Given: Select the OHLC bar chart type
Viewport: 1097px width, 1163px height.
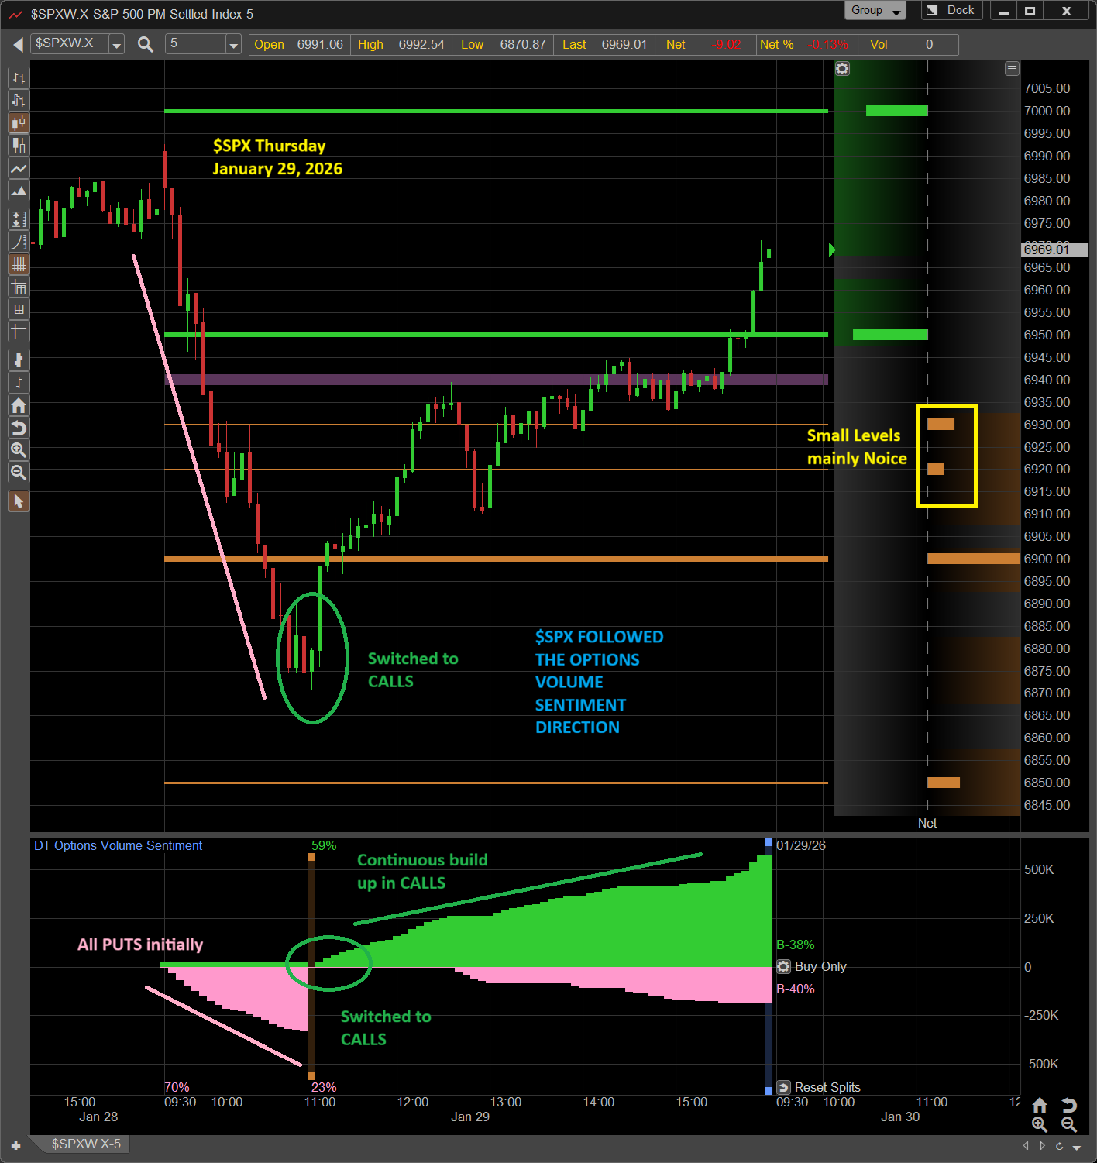Looking at the screenshot, I should point(19,78).
